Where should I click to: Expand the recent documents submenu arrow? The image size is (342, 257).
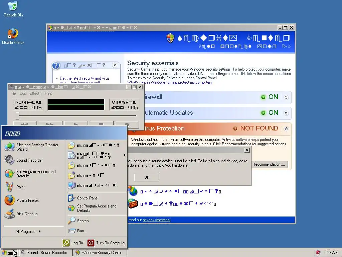point(125,155)
